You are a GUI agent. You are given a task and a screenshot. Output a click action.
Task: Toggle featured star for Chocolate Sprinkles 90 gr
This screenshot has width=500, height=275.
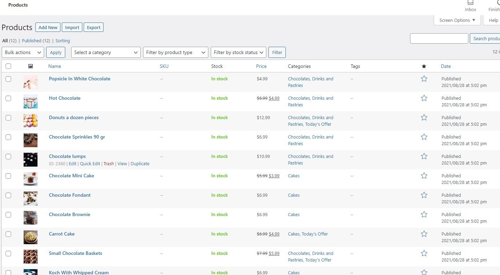click(x=424, y=137)
